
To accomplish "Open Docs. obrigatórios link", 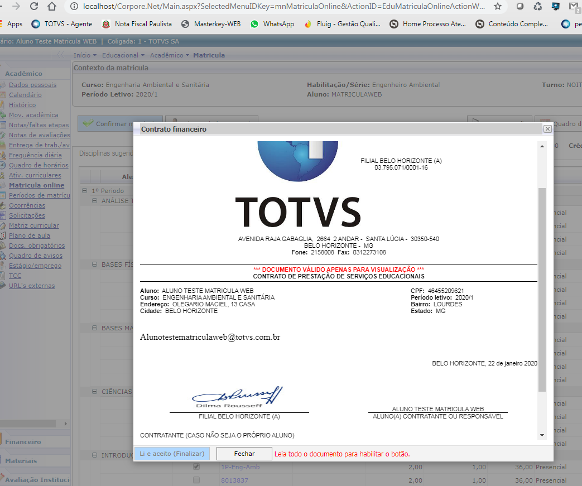I will [x=37, y=246].
